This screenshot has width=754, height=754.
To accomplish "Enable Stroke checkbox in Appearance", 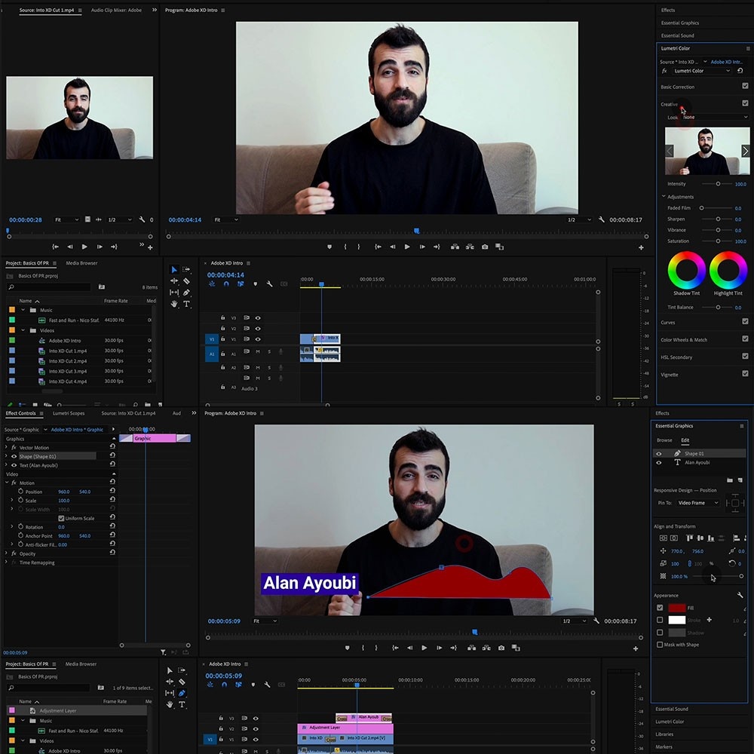I will [660, 621].
